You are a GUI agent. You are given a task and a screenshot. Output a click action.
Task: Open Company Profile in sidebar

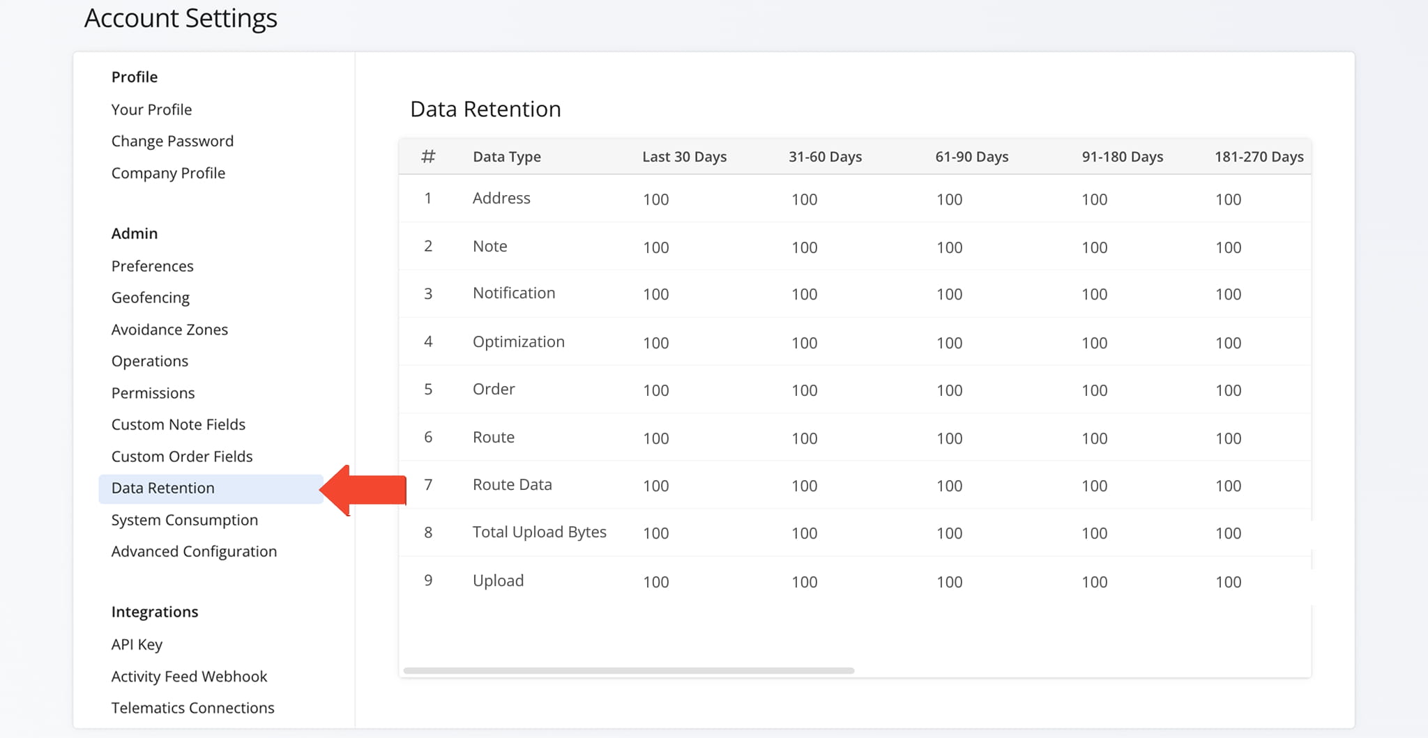(168, 173)
